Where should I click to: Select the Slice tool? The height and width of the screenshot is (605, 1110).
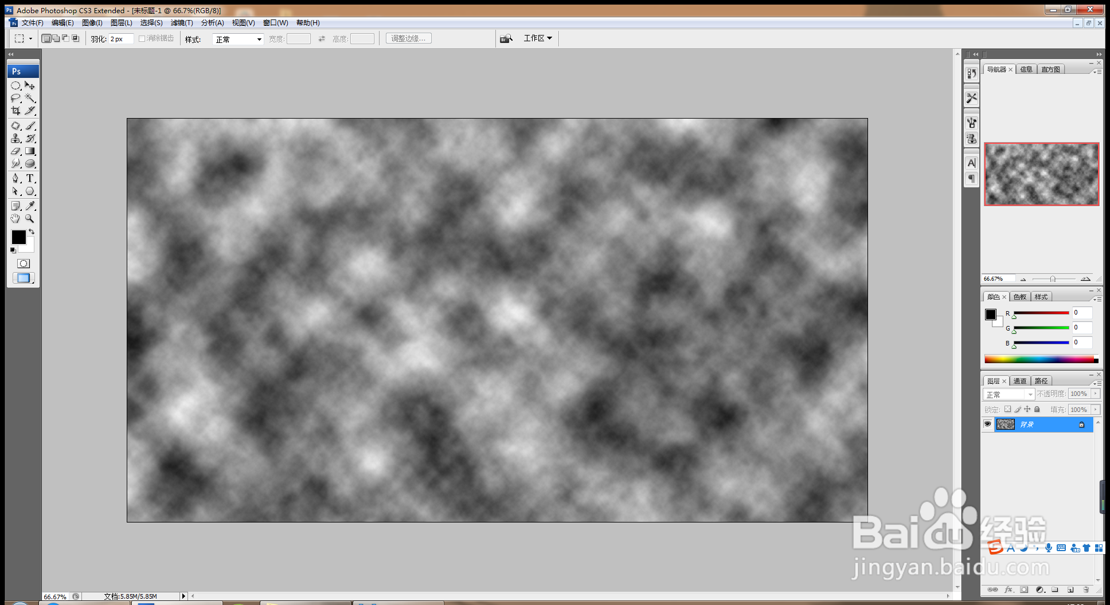tap(30, 111)
